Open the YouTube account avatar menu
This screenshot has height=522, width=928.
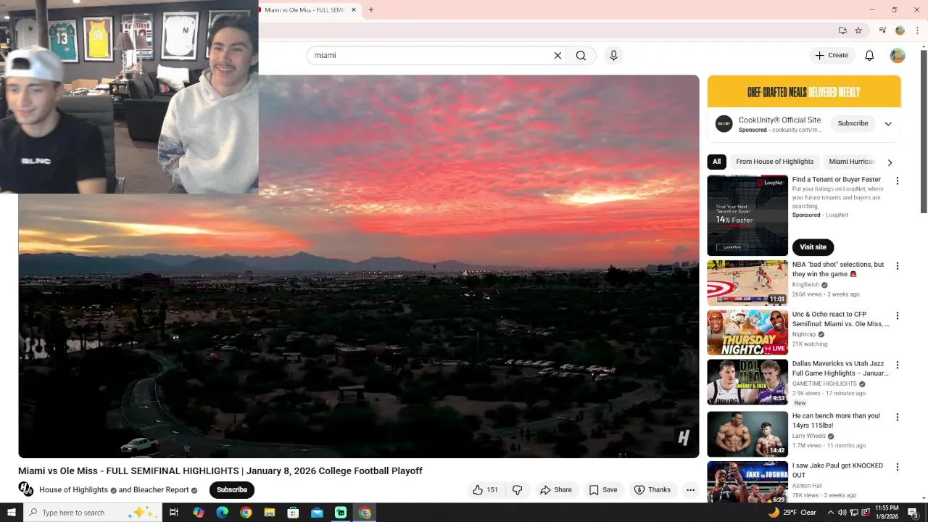click(x=898, y=55)
